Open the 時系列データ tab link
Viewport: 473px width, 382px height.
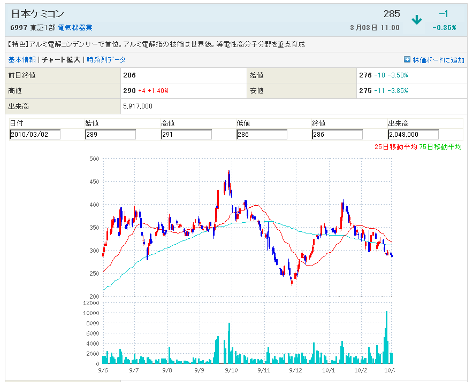coord(106,60)
